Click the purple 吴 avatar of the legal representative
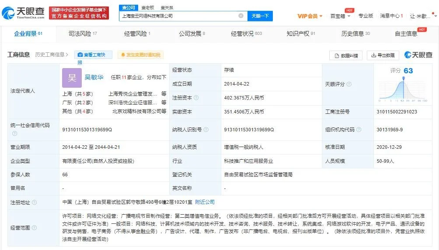This screenshot has height=250, width=439. pyautogui.click(x=72, y=77)
